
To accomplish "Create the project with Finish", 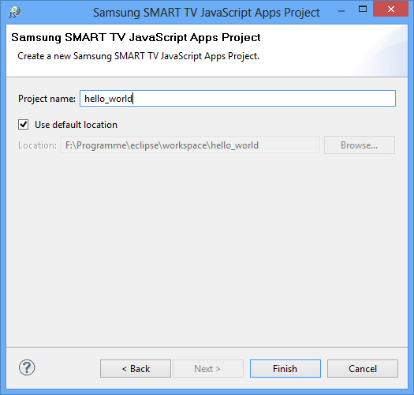I will click(x=285, y=369).
